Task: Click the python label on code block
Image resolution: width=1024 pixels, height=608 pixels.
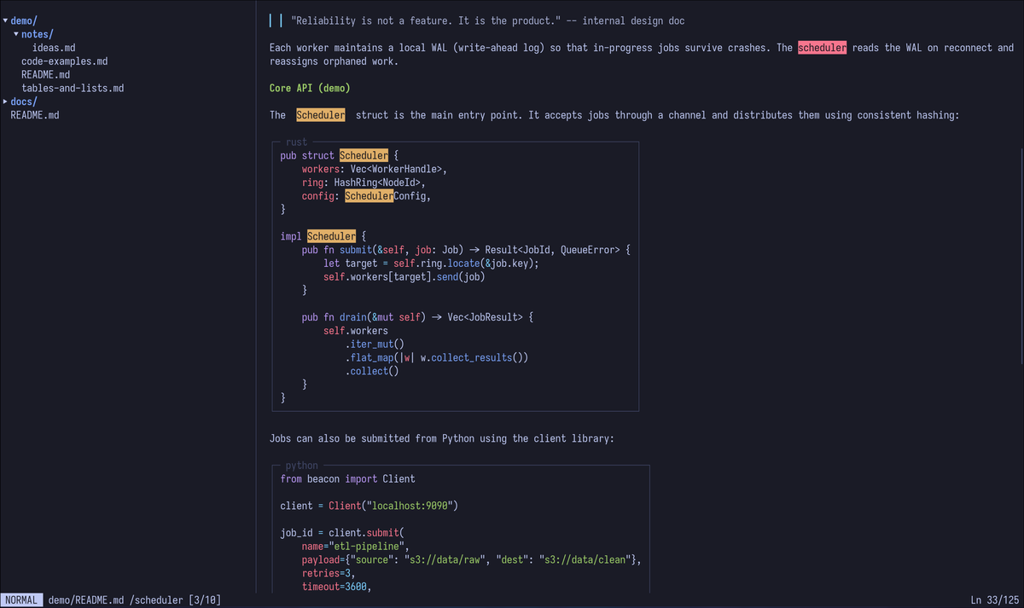Action: (301, 466)
